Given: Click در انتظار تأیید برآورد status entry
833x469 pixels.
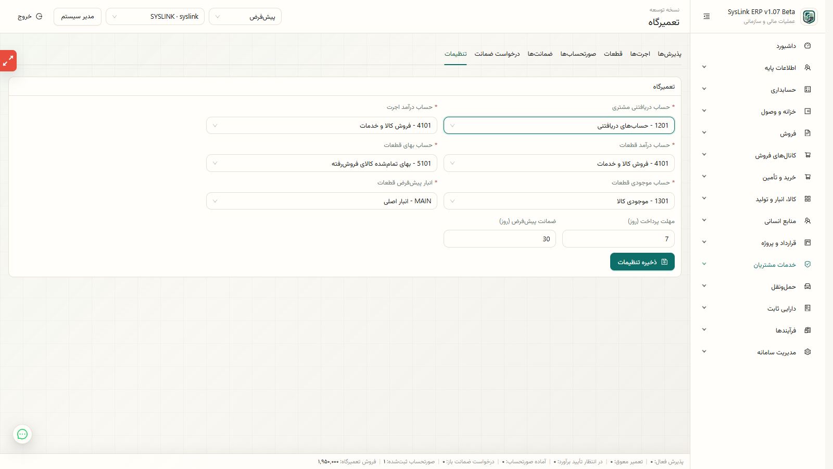Looking at the screenshot, I should coord(578,462).
